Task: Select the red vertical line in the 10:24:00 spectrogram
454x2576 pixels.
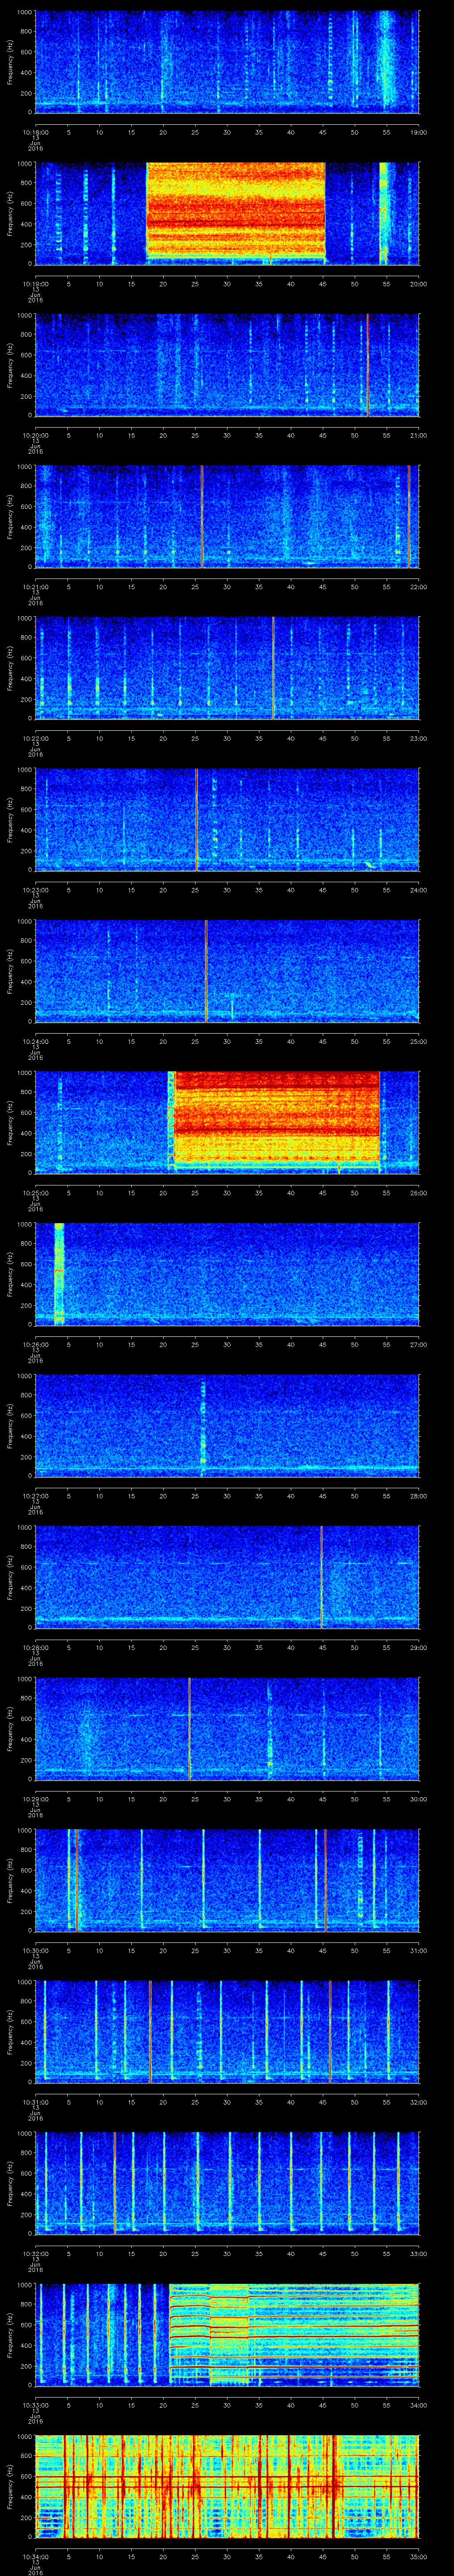Action: pyautogui.click(x=206, y=971)
